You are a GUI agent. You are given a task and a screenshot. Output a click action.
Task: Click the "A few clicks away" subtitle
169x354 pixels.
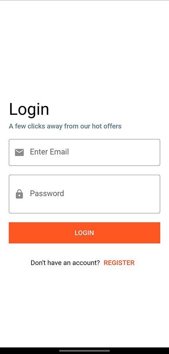pos(65,126)
